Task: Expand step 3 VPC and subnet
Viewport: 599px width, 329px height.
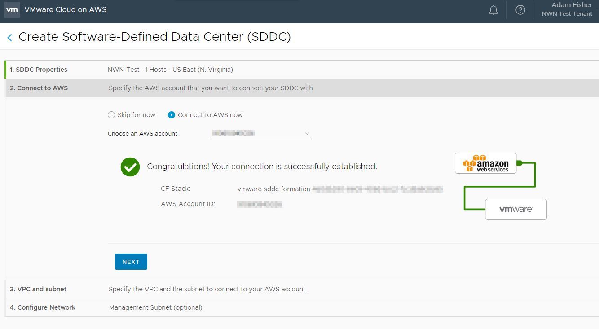Action: point(302,289)
